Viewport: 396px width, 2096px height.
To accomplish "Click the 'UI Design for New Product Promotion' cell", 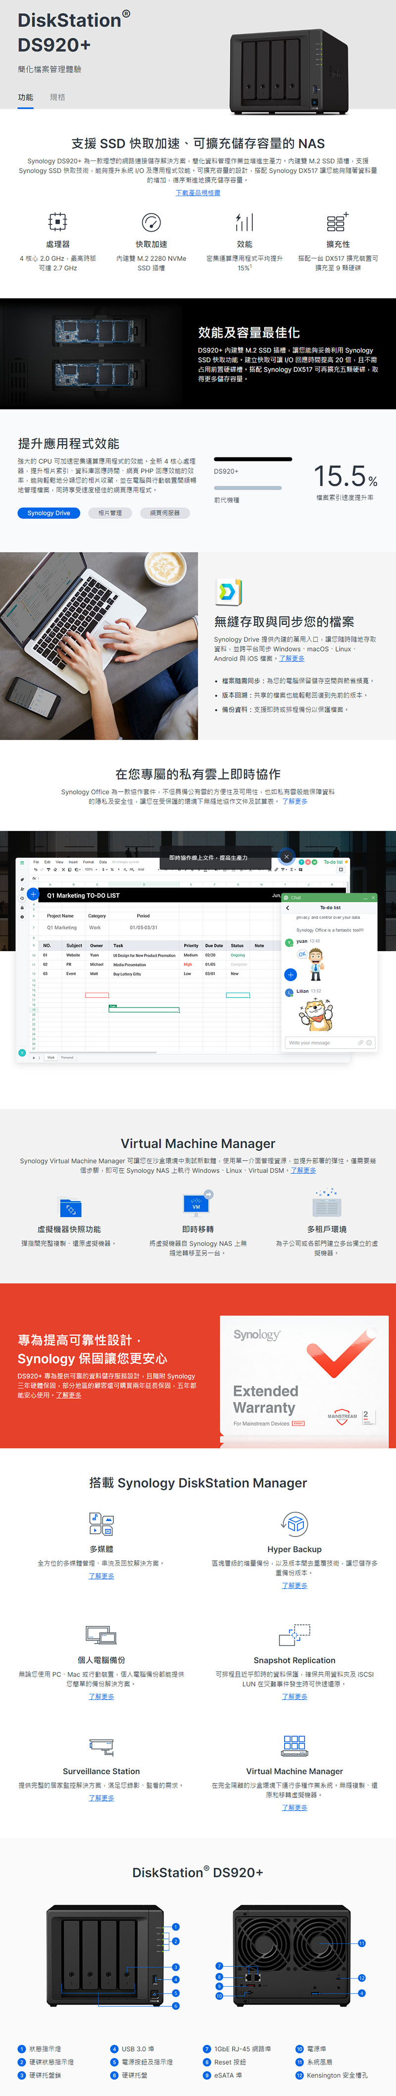I will [144, 955].
